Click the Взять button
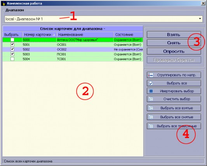The width and height of the screenshot is (207, 166). 174,35
